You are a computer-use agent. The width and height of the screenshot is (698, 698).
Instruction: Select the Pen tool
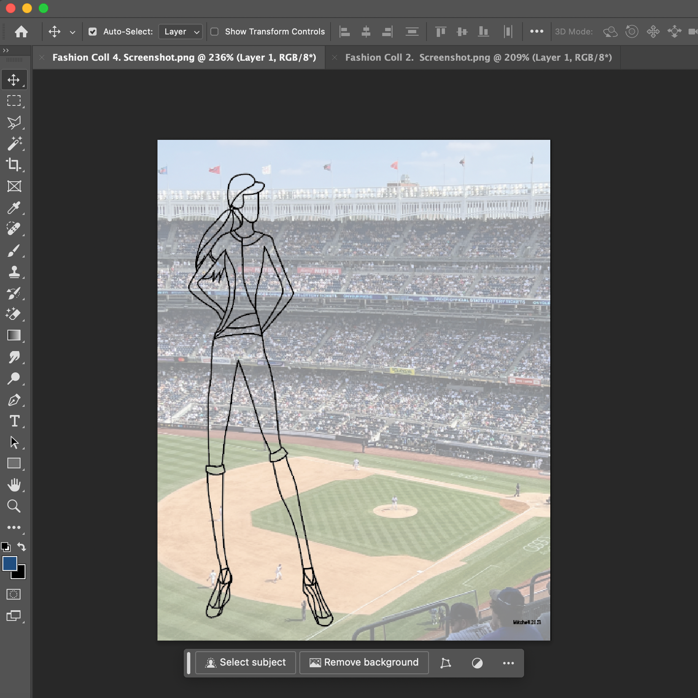pyautogui.click(x=14, y=400)
